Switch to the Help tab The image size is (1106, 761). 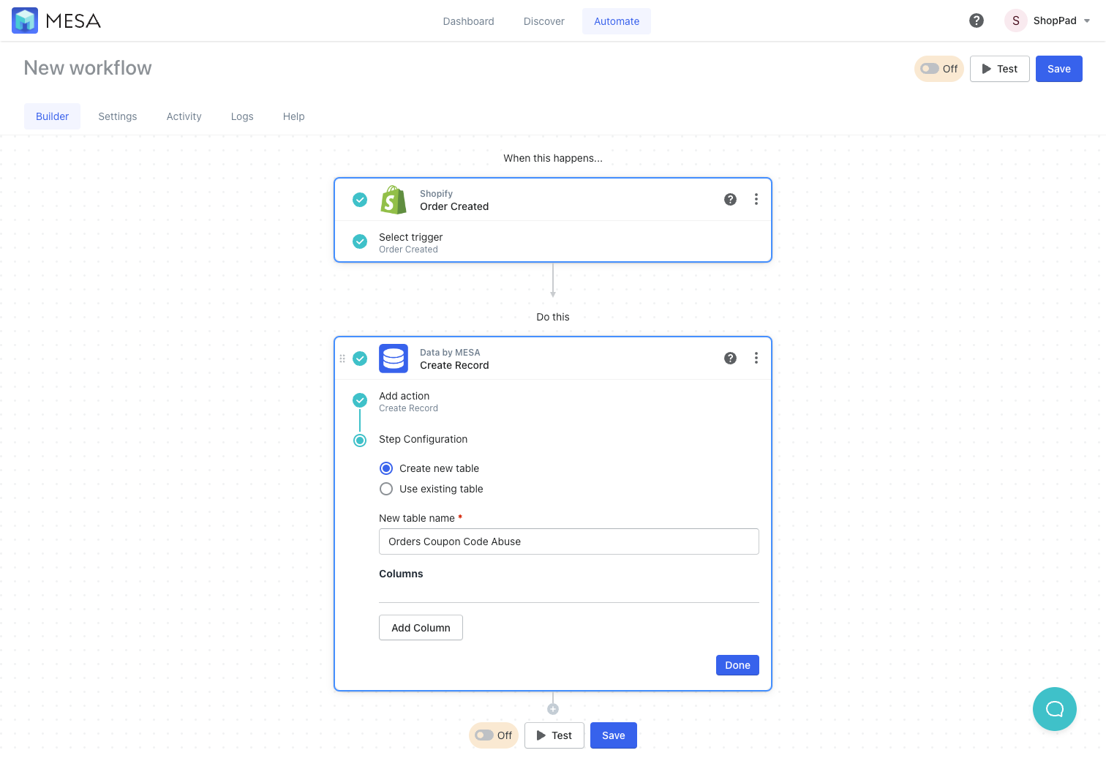pos(294,116)
